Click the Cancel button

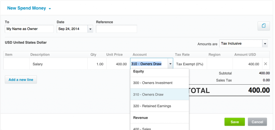point(257,122)
